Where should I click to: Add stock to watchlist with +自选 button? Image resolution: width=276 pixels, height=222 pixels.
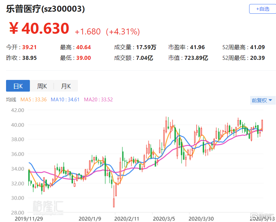(x=263, y=9)
